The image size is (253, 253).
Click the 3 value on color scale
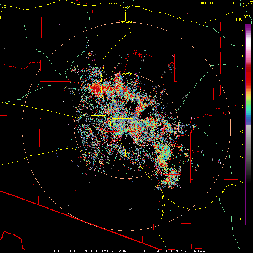click(x=243, y=82)
